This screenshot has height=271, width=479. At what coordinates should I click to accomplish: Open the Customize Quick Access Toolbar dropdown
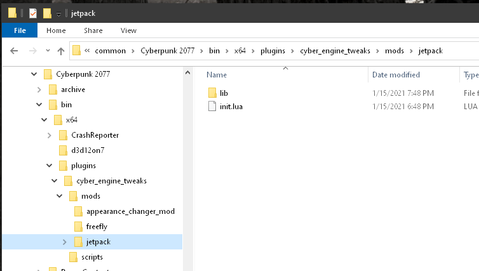[58, 14]
